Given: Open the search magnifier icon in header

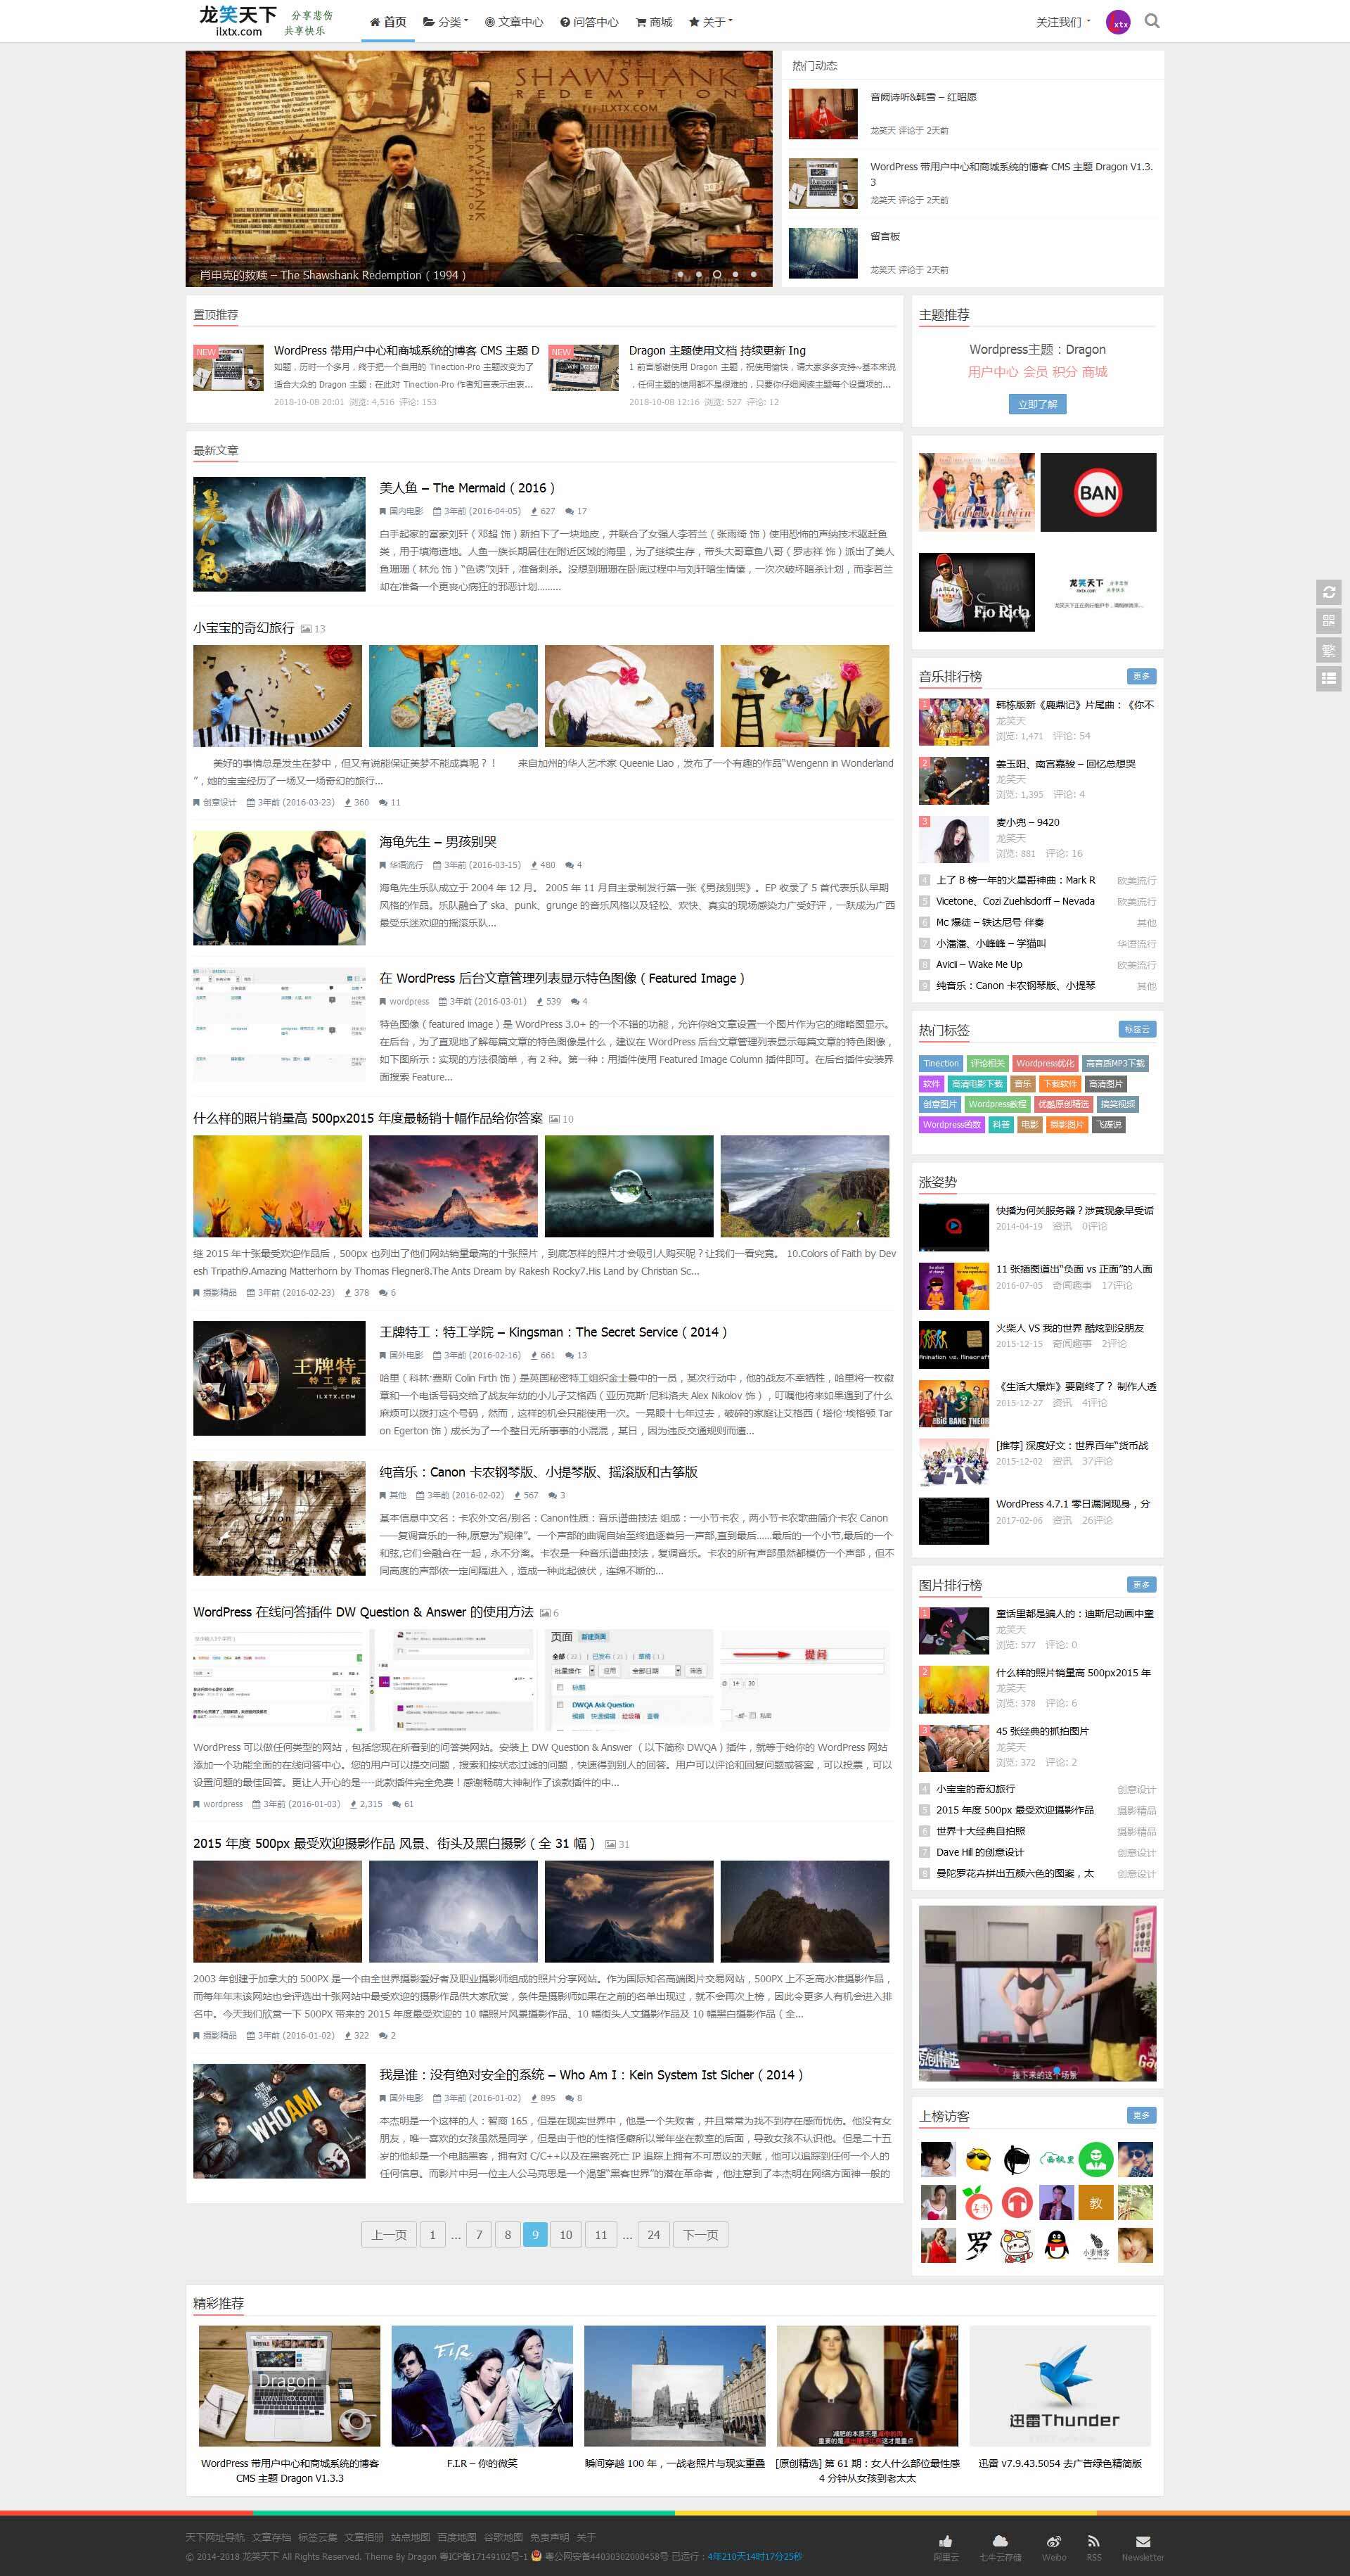Looking at the screenshot, I should 1152,21.
